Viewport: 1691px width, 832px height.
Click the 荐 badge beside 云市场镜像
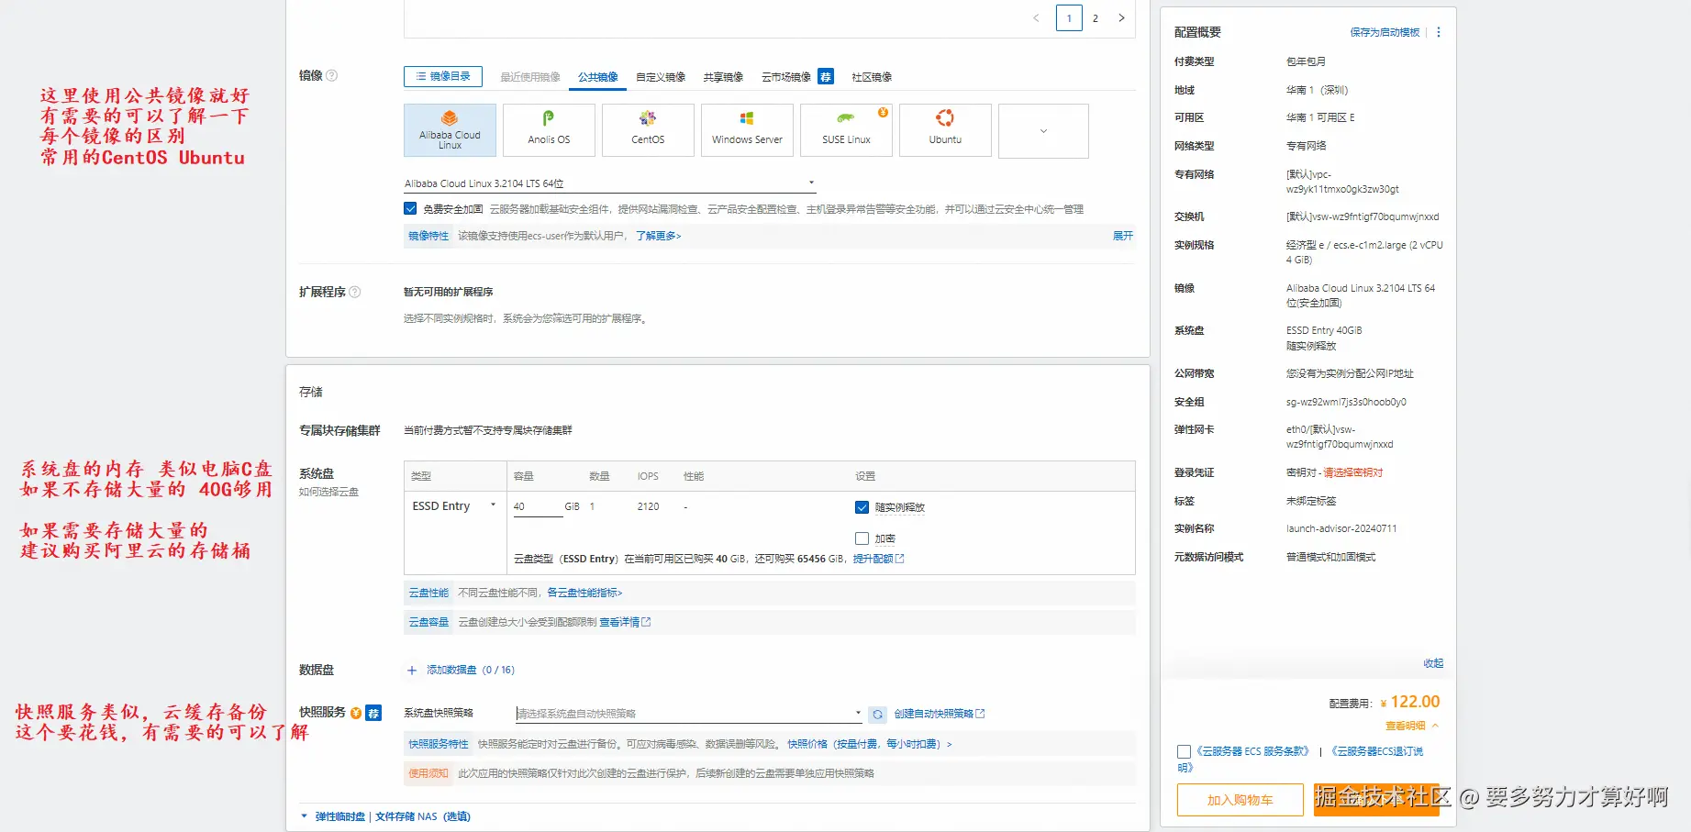pos(826,77)
